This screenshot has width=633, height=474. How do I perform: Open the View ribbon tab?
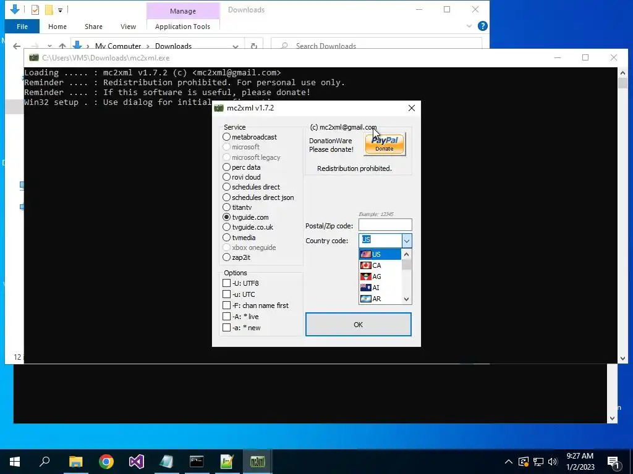point(128,26)
